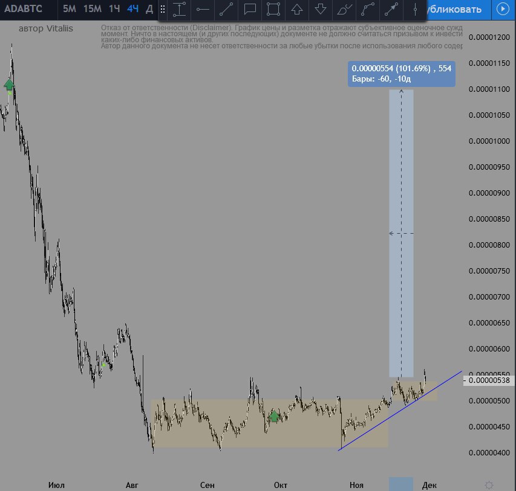The height and width of the screenshot is (491, 516).
Task: Click the ADABTC symbol name
Action: pos(23,8)
